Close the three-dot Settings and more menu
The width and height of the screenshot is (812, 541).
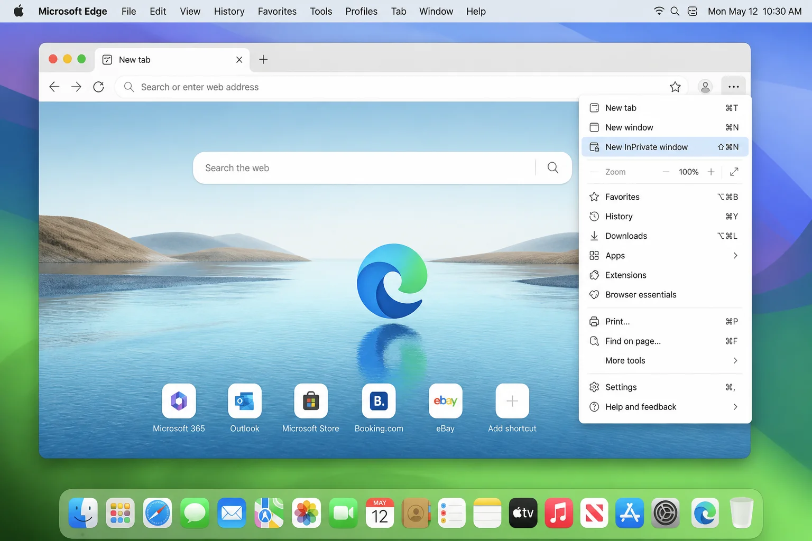(x=734, y=87)
